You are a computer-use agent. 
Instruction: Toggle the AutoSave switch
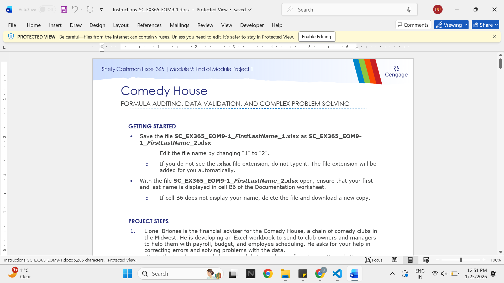[x=47, y=9]
